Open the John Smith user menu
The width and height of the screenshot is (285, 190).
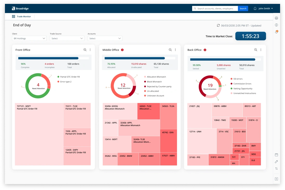click(x=263, y=8)
